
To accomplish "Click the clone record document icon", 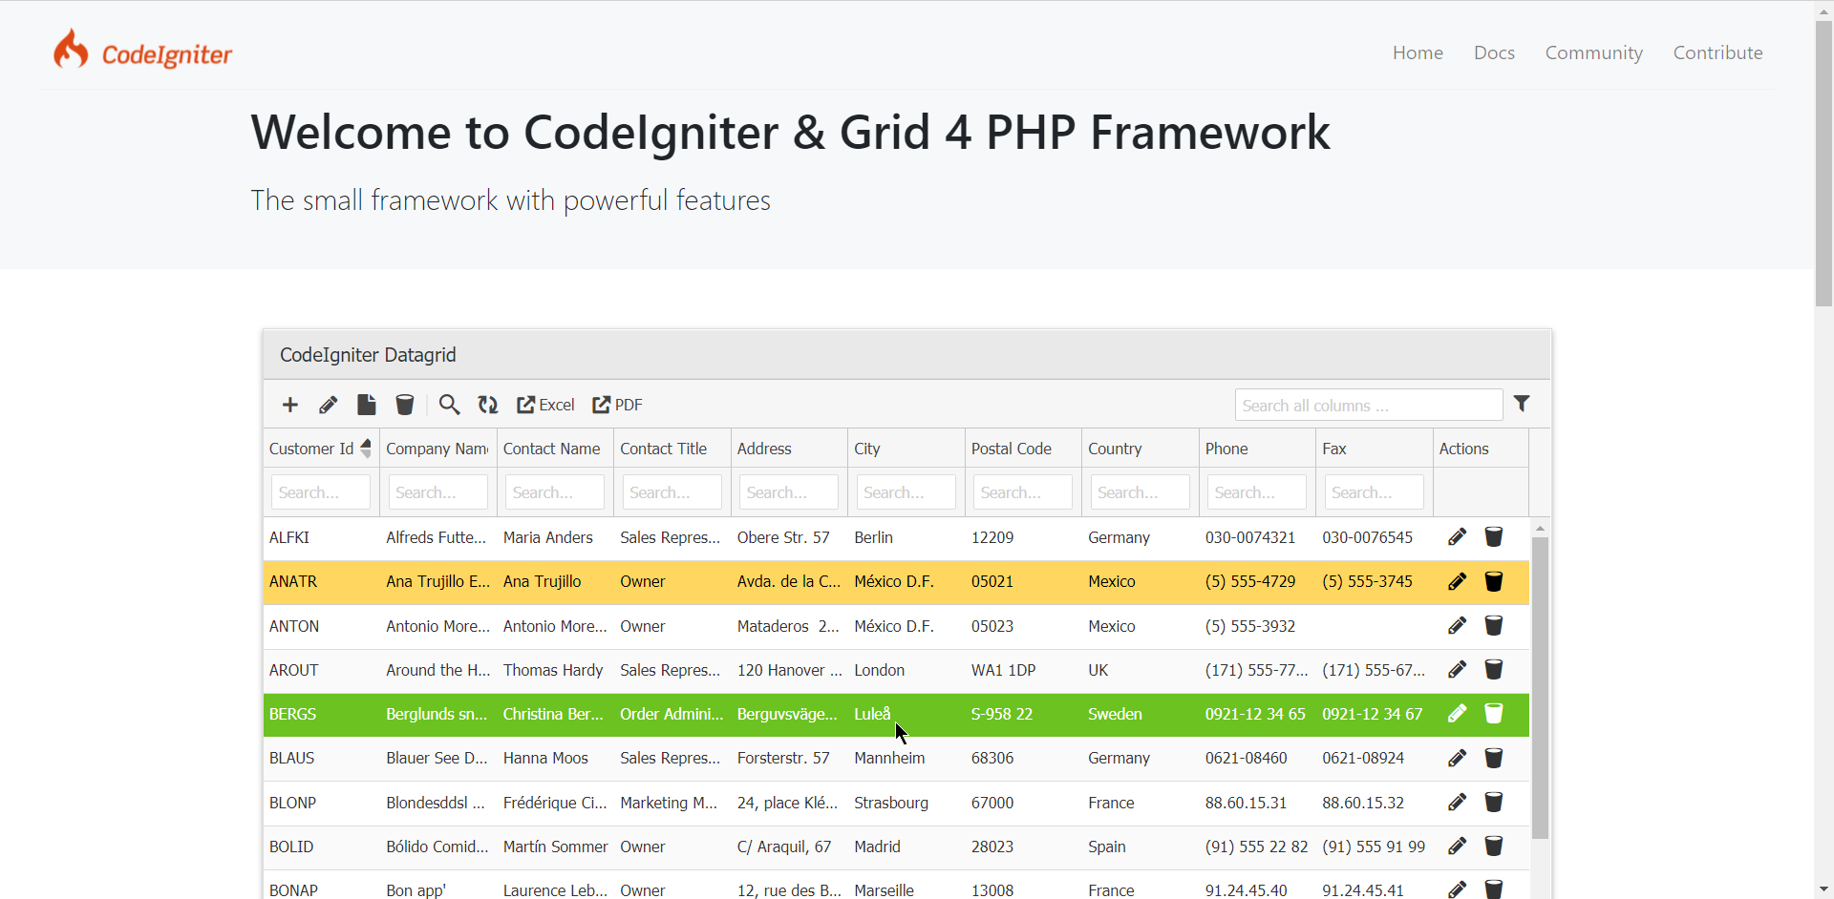I will [x=367, y=405].
